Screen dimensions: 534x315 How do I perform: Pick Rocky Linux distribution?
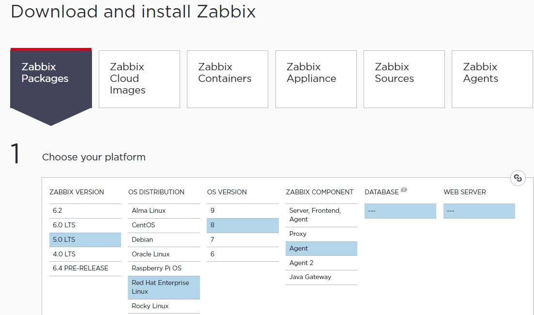pyautogui.click(x=164, y=306)
